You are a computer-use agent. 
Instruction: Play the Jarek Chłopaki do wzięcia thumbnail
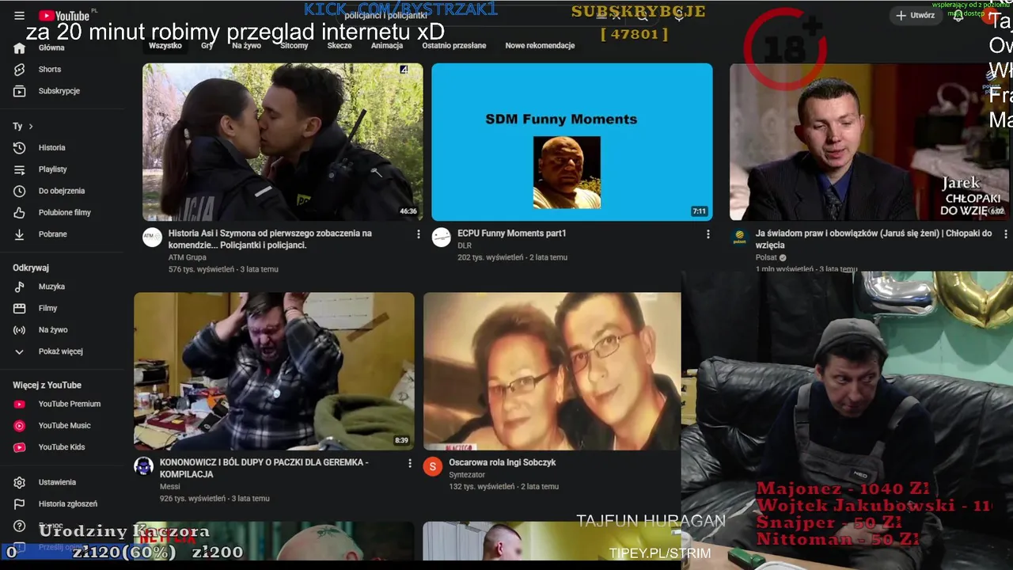click(869, 142)
